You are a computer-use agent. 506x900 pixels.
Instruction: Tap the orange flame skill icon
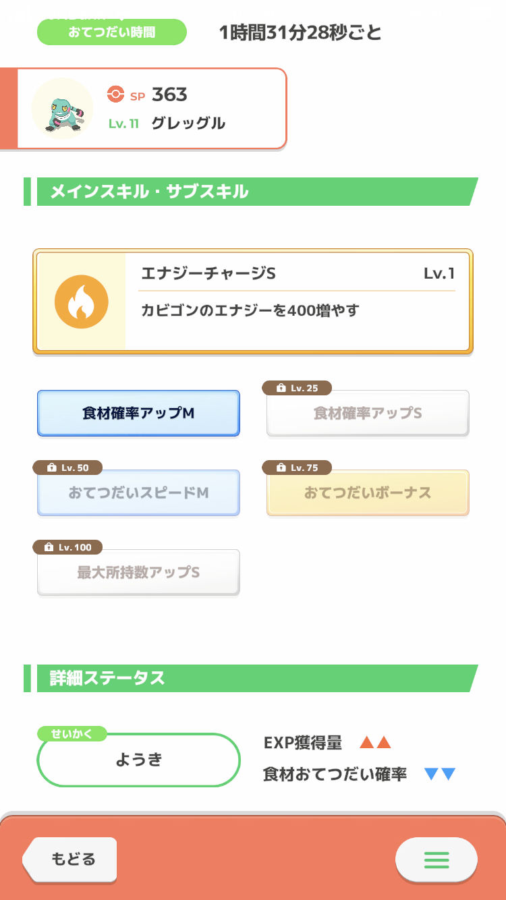pos(82,302)
